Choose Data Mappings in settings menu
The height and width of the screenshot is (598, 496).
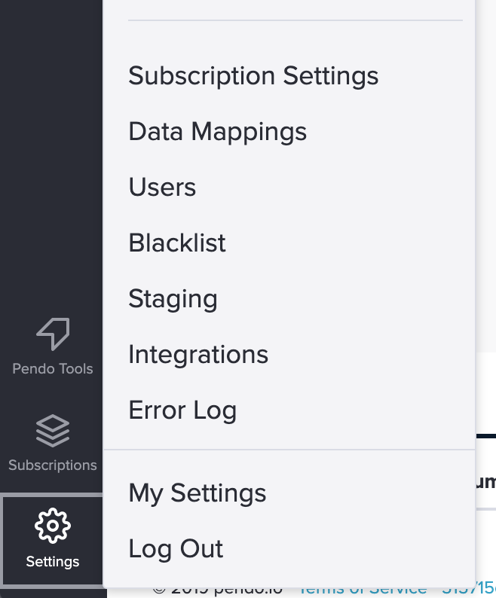[x=217, y=132]
